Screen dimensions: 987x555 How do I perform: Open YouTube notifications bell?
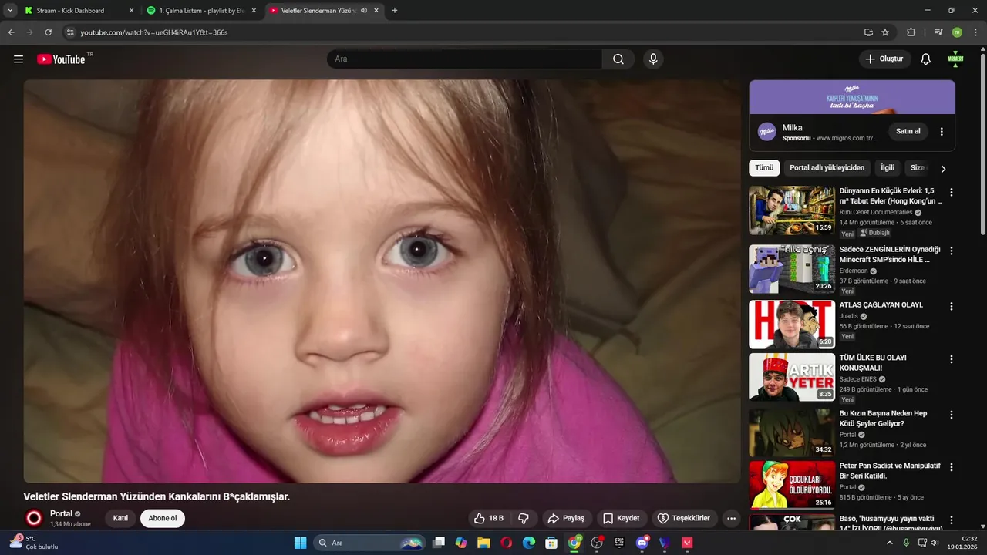point(926,59)
